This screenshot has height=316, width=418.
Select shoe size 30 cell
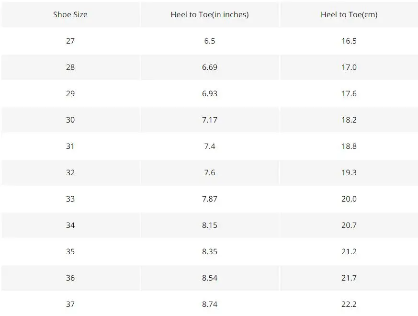tap(70, 120)
